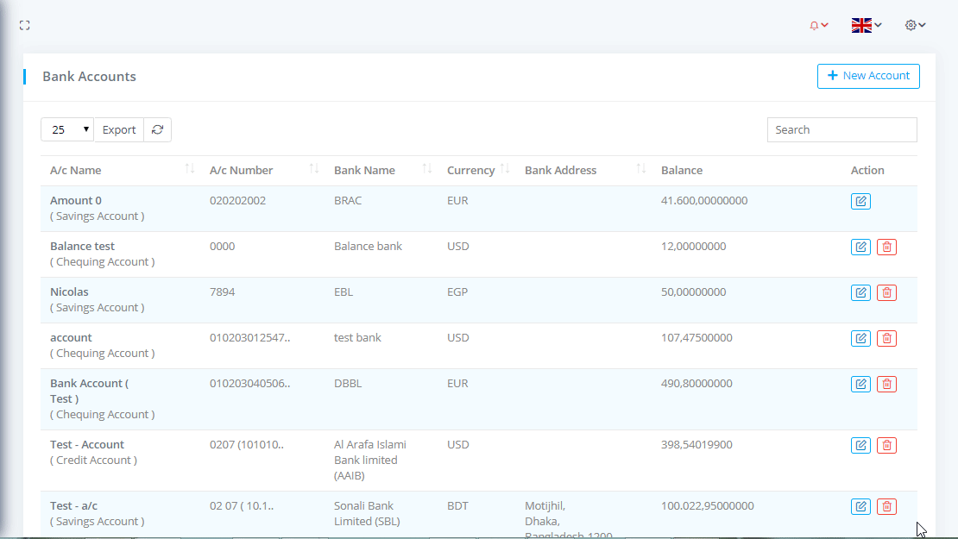Open the notifications bell dropdown
Screen dimensions: 958x539
pos(818,26)
